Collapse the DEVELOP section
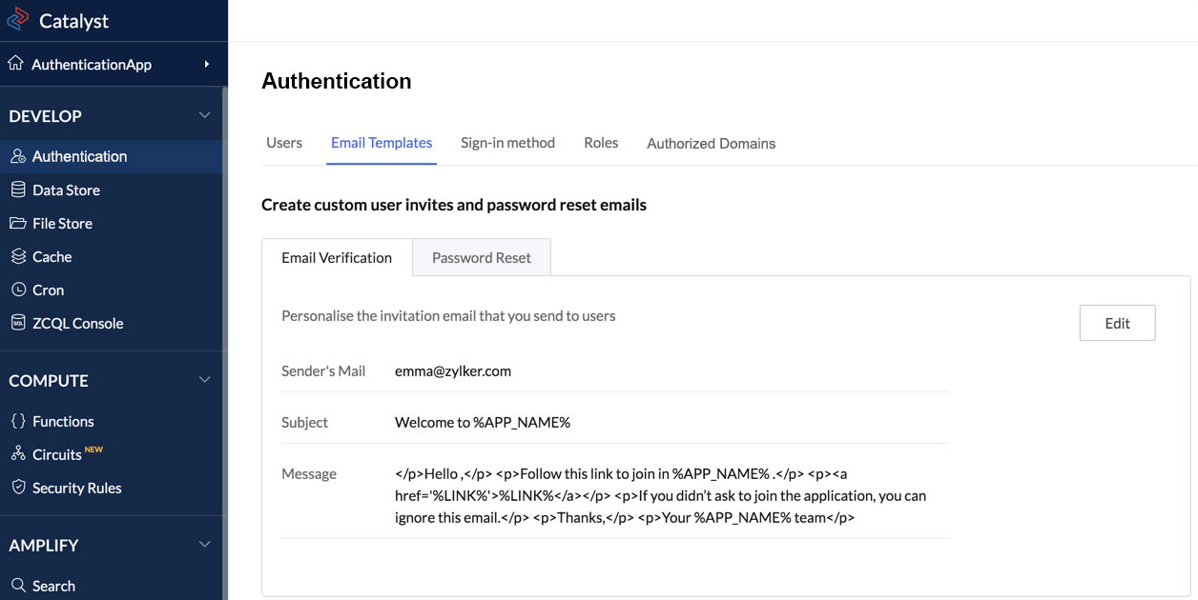The height and width of the screenshot is (600, 1198). (204, 114)
